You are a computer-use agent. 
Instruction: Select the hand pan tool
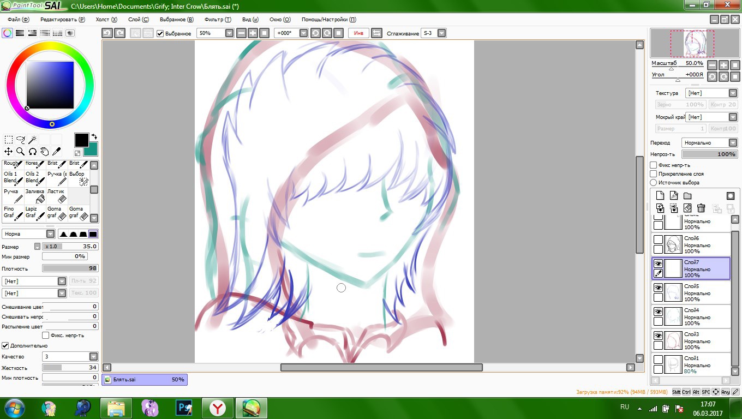click(x=45, y=152)
